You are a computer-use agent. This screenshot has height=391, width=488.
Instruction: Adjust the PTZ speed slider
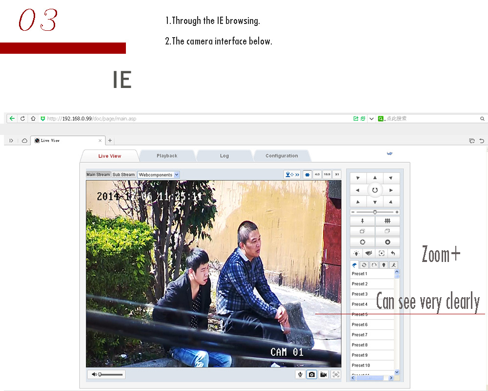(375, 212)
